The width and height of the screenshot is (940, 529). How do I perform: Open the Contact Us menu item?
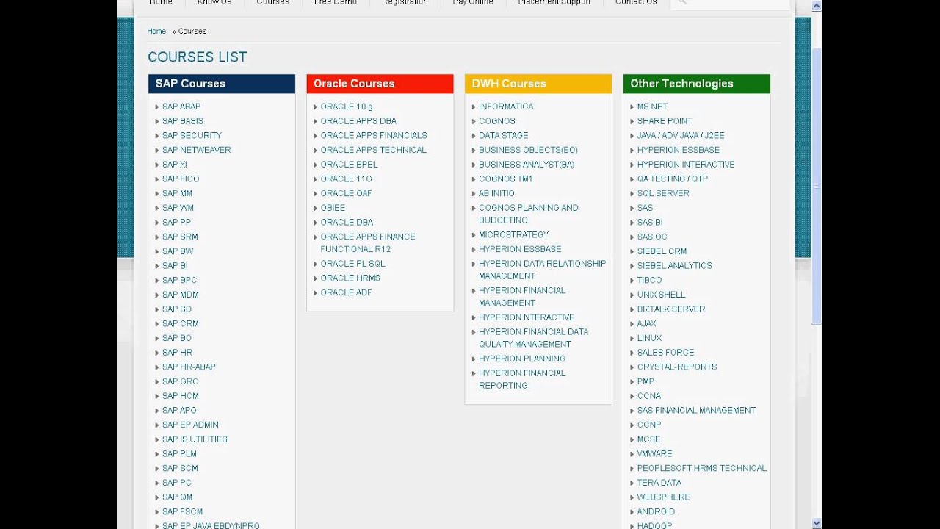tap(636, 3)
